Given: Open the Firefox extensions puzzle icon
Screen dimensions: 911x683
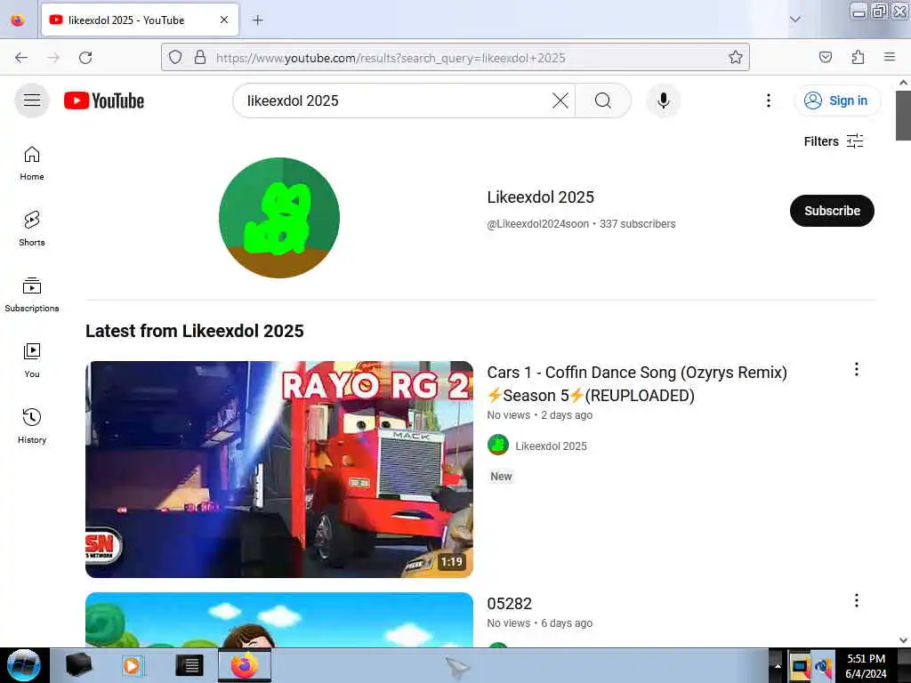Looking at the screenshot, I should coord(858,57).
